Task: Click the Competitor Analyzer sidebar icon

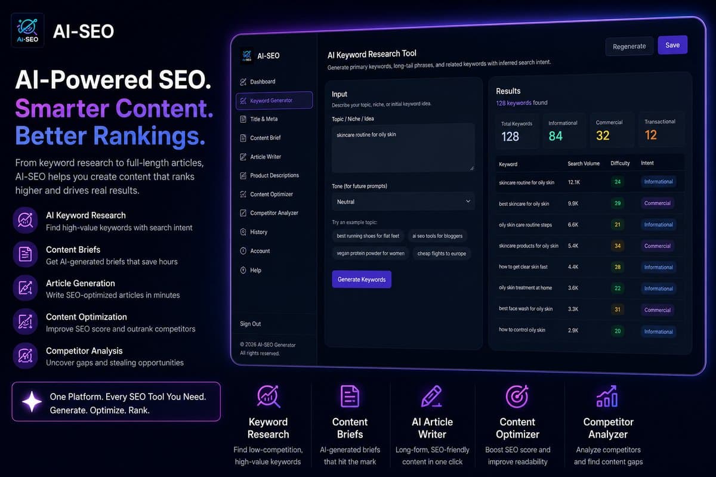Action: (x=243, y=213)
